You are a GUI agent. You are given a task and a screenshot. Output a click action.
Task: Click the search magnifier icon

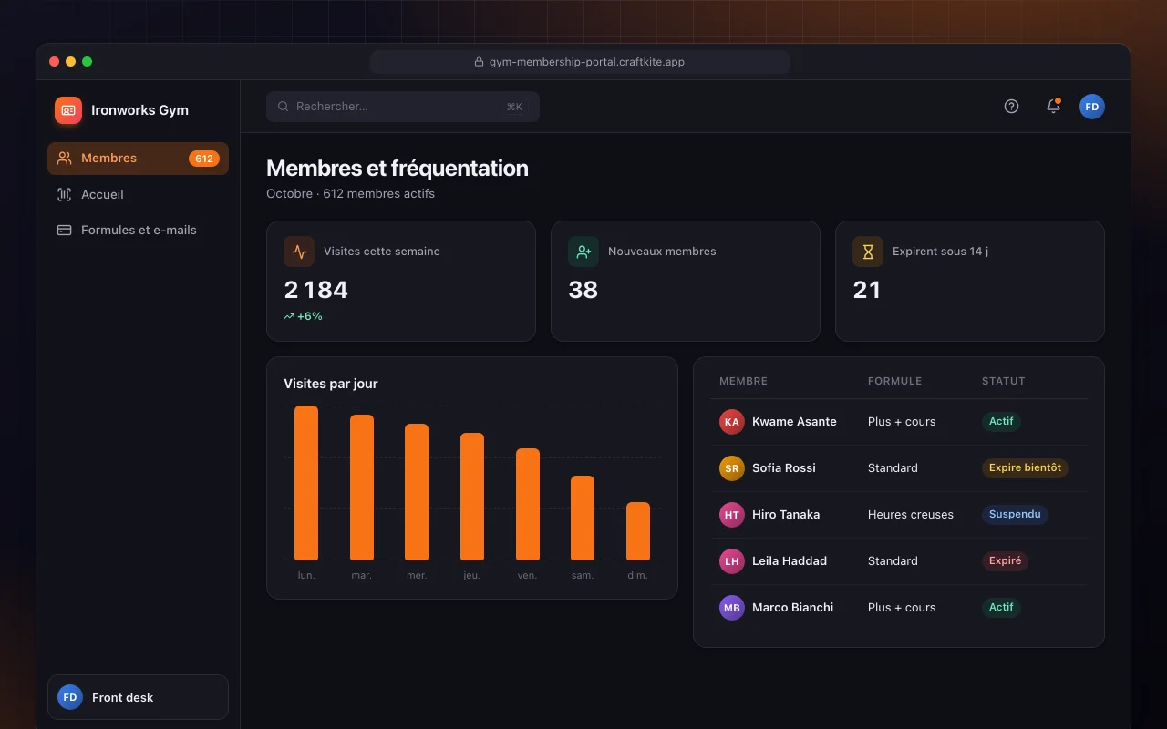(x=284, y=107)
